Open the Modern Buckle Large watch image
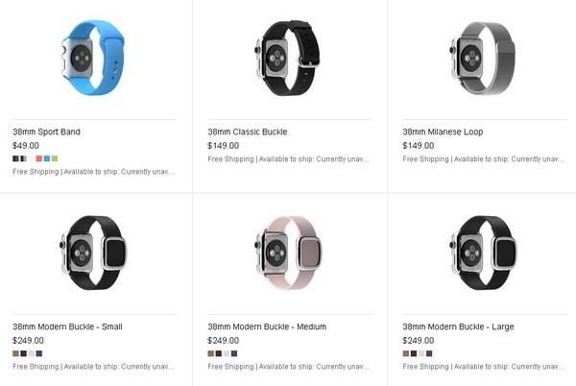Viewport: 576px width, 386px height. tap(484, 253)
